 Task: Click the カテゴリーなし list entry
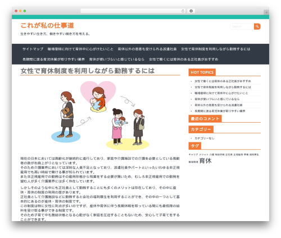204,138
